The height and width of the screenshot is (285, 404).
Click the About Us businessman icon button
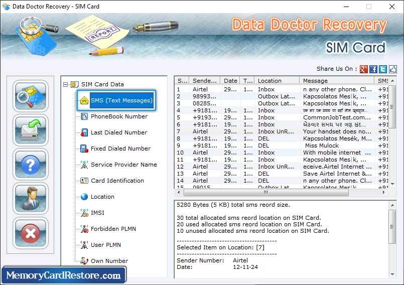point(31,199)
